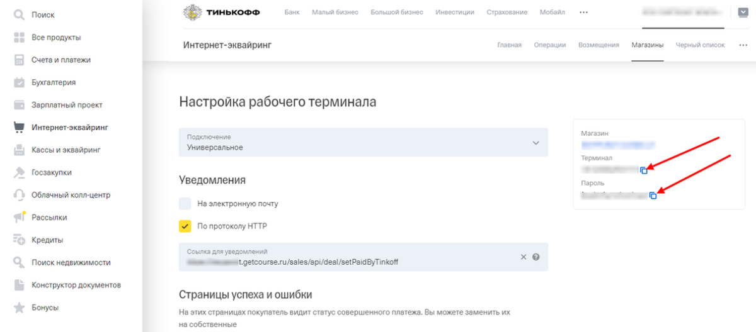This screenshot has width=756, height=332.
Task: Copy the Терминал value with copy icon
Action: click(644, 170)
